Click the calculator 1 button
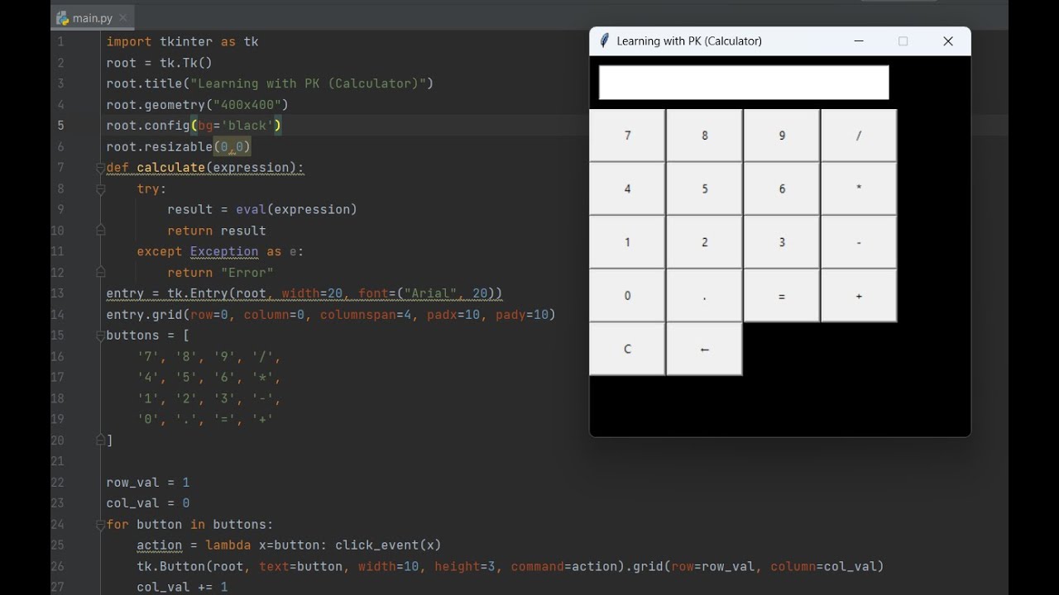Viewport: 1059px width, 595px height. point(627,242)
